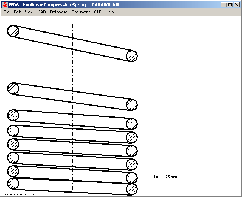The height and width of the screenshot is (197, 242).
Task: Click the L= 11.25 mm length label
Action: coord(165,177)
